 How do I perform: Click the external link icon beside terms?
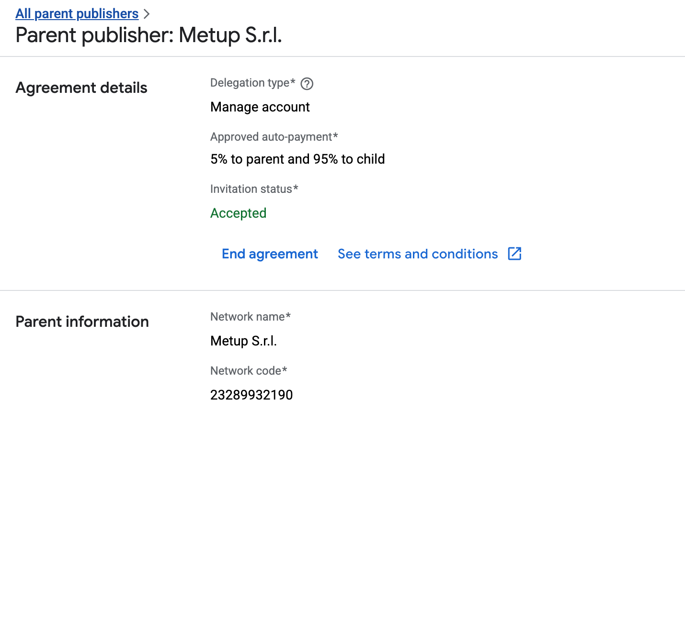514,254
